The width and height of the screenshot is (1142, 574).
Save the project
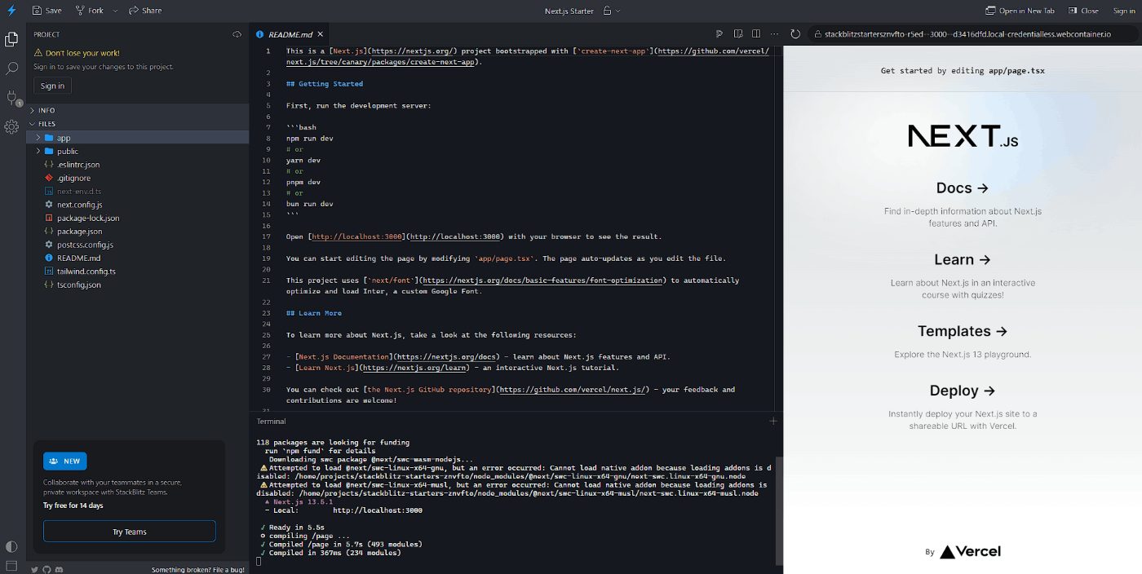point(46,11)
